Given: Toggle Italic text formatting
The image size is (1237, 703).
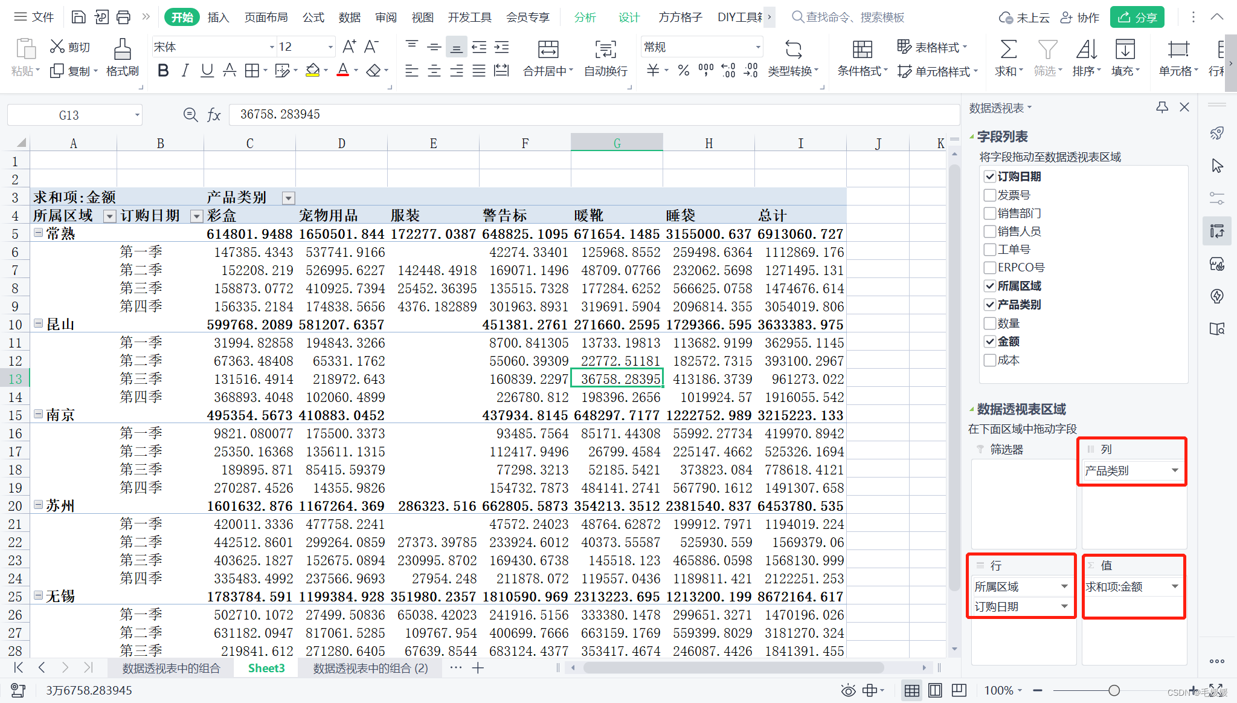Looking at the screenshot, I should 185,71.
